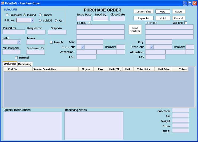
Task: Click the Terms field
Action: pyautogui.click(x=35, y=42)
